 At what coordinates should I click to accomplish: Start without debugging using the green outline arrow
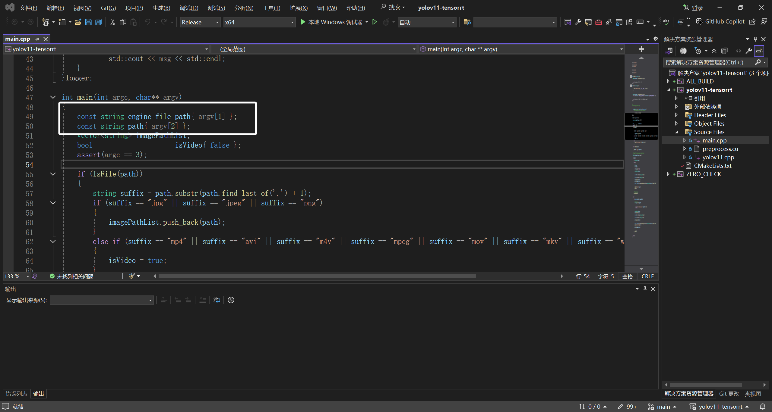point(375,22)
